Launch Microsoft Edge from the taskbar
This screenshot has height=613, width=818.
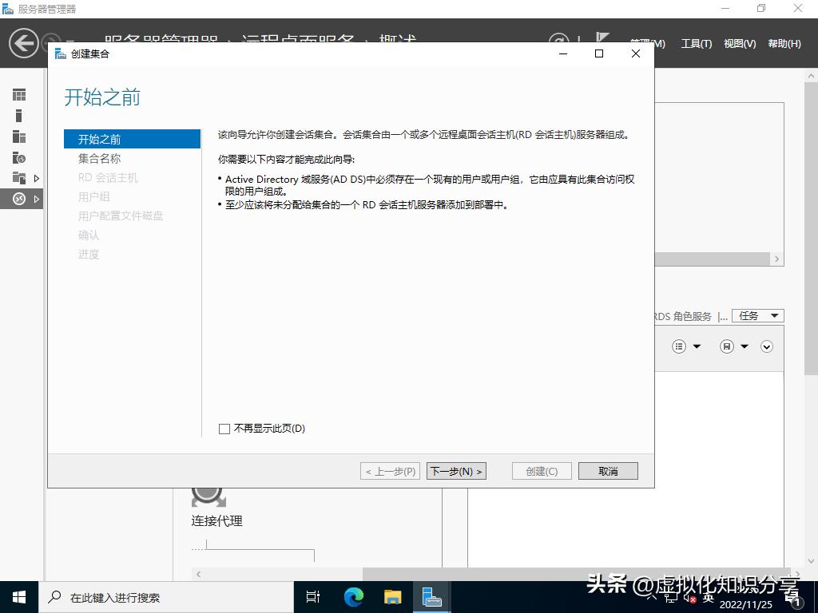pyautogui.click(x=352, y=596)
